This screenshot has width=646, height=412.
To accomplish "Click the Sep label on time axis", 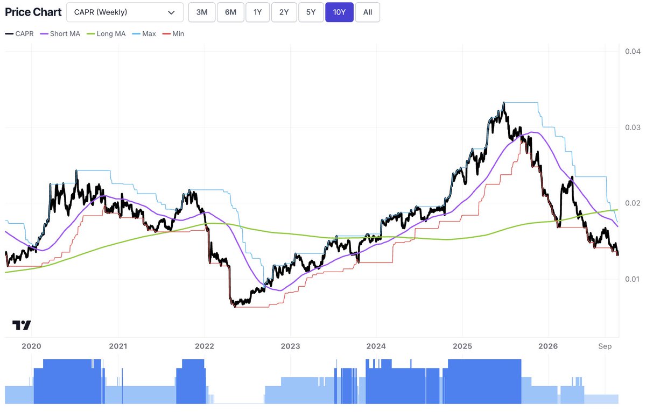I will point(605,346).
